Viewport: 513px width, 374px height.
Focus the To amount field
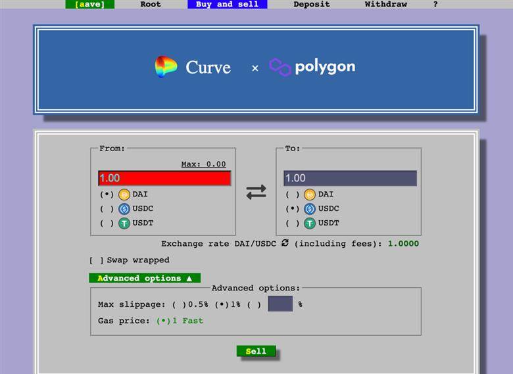[x=350, y=178]
